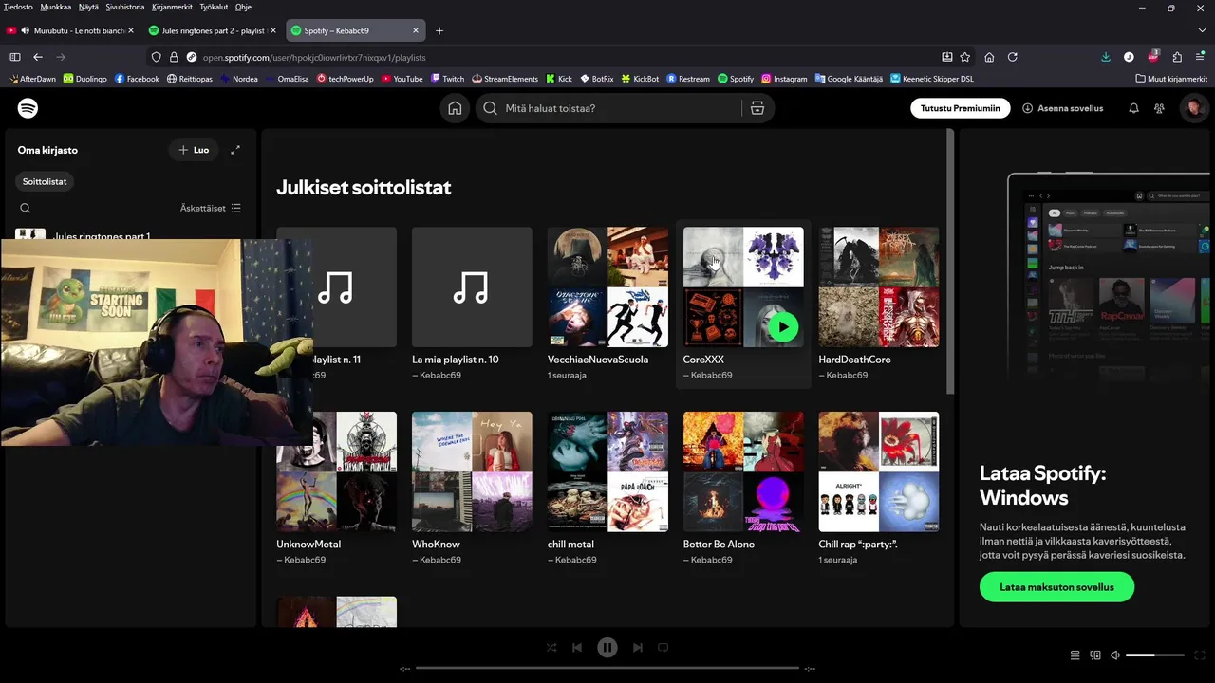Image resolution: width=1215 pixels, height=683 pixels.
Task: Click Lataa maksuton sovellus button
Action: click(x=1056, y=587)
